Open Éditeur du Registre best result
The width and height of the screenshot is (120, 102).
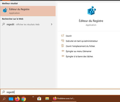[x=28, y=11]
